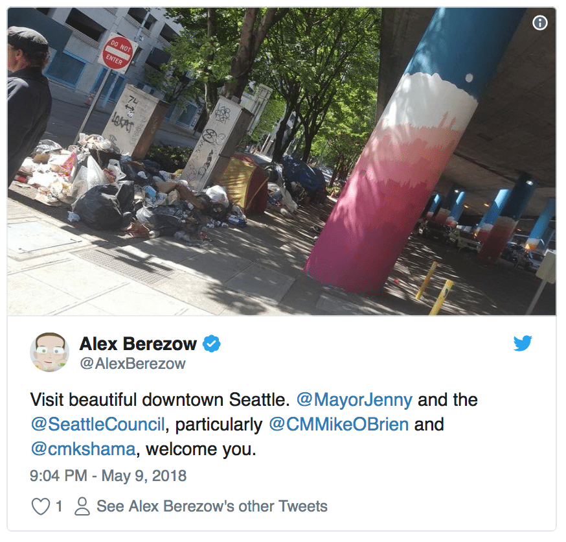This screenshot has width=566, height=542.
Task: Like the tweet with the heart icon
Action: (40, 506)
